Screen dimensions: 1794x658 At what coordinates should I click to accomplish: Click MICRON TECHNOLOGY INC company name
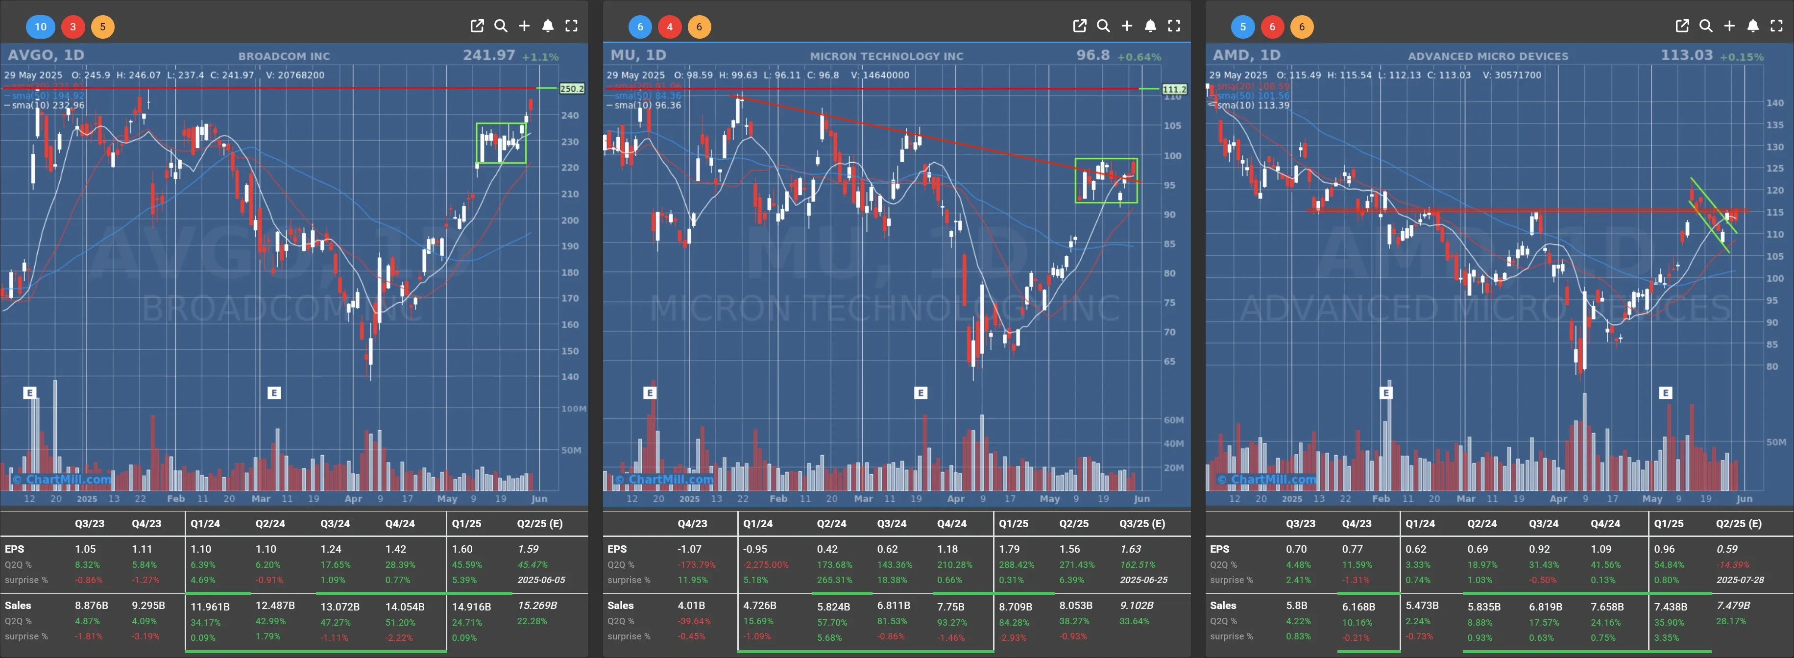pos(887,56)
